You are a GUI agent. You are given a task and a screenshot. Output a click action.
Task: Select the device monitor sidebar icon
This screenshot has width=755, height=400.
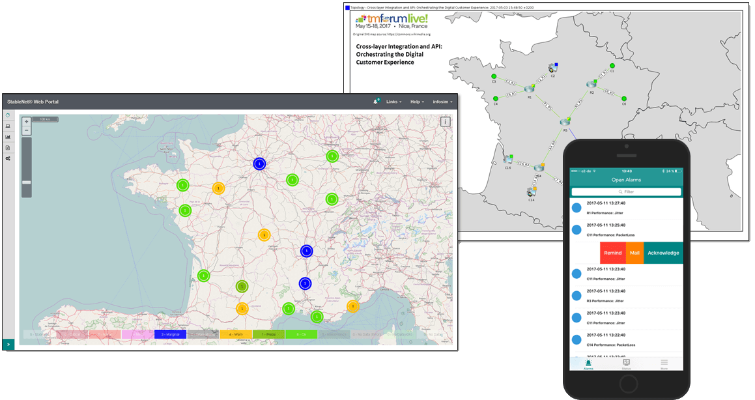click(x=8, y=126)
